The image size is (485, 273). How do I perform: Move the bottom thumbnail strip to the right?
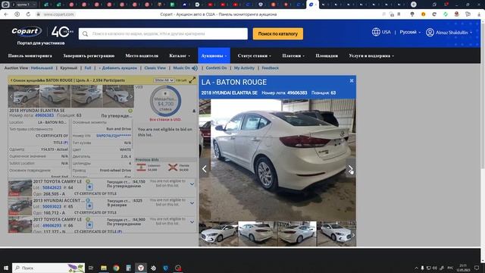353,235
